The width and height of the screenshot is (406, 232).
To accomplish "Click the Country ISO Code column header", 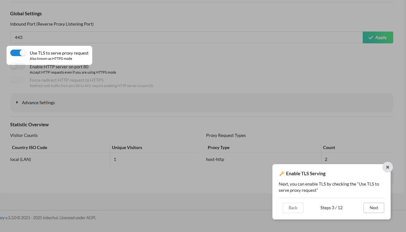I will click(30, 147).
